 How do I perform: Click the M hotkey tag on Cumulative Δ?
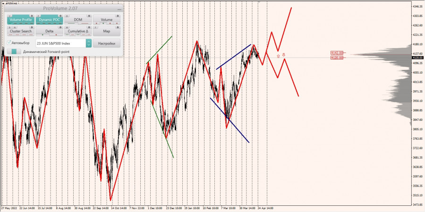tap(67, 28)
